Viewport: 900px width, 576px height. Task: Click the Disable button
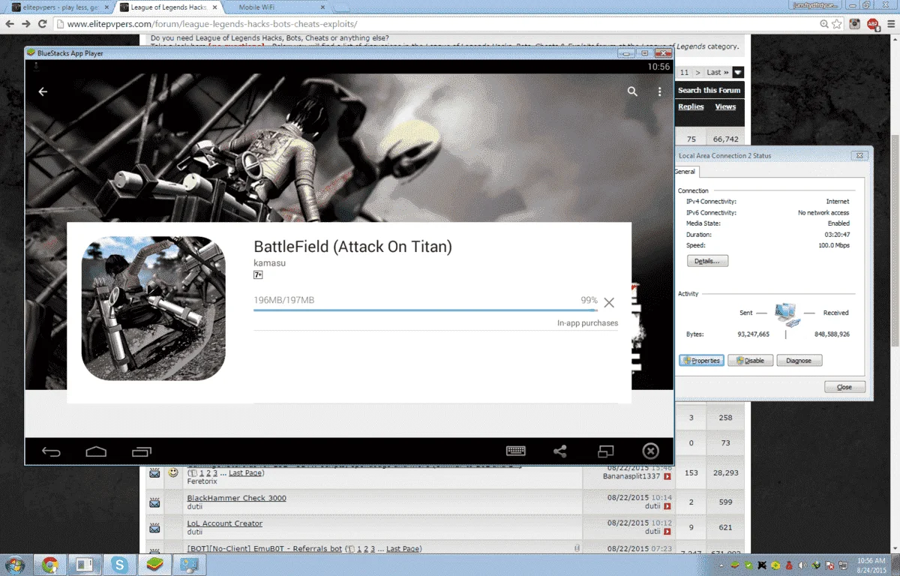750,361
